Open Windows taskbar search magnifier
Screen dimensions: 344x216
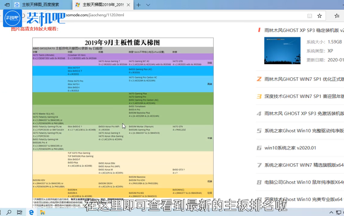[8, 212]
